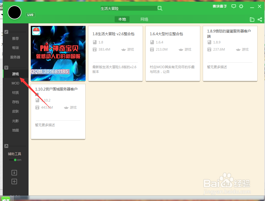This screenshot has width=265, height=201.
Task: Open the PM神奇宝贝 banner thumbnail
Action: 58,53
